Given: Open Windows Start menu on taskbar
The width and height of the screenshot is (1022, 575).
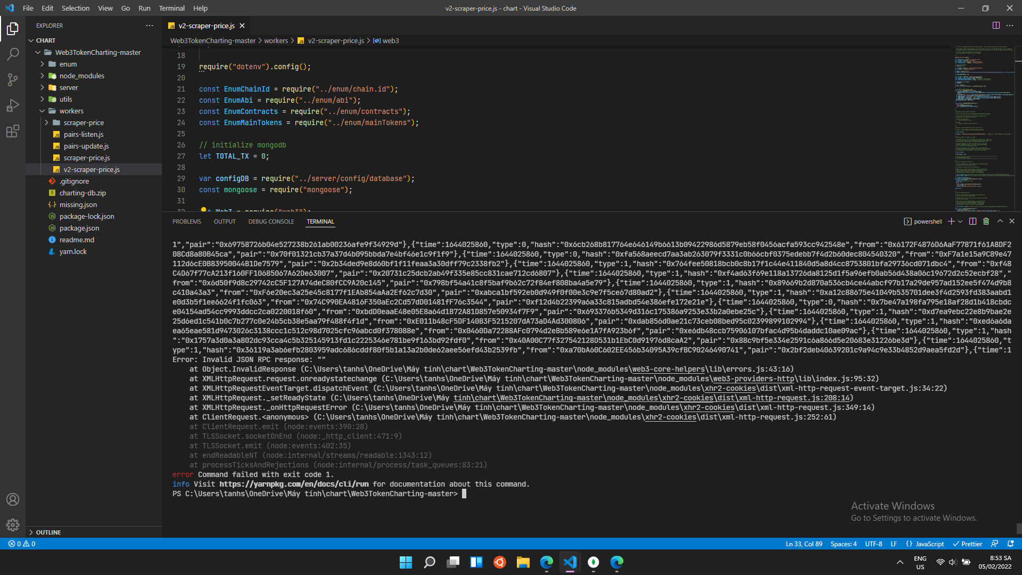Looking at the screenshot, I should coord(406,562).
